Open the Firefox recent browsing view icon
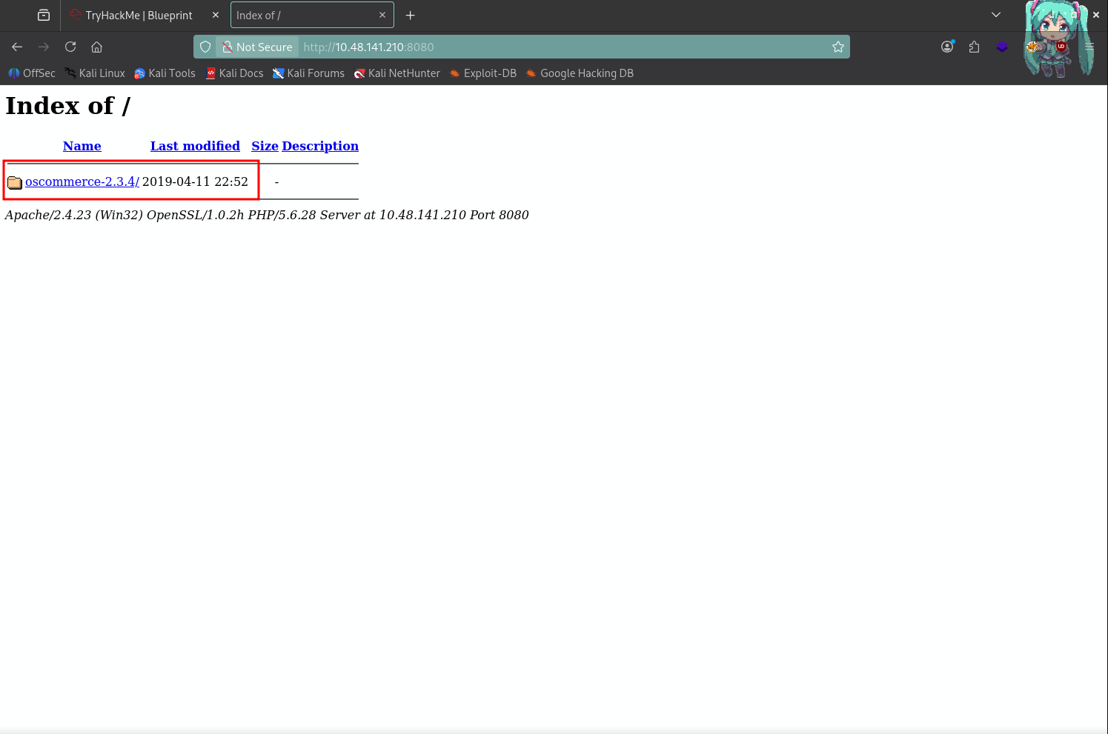Viewport: 1108px width, 734px height. [44, 15]
